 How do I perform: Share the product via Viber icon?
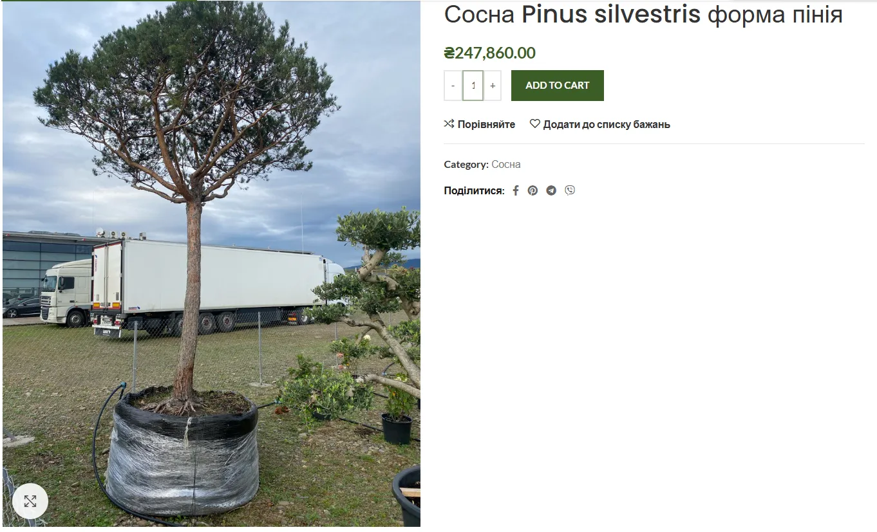(570, 190)
